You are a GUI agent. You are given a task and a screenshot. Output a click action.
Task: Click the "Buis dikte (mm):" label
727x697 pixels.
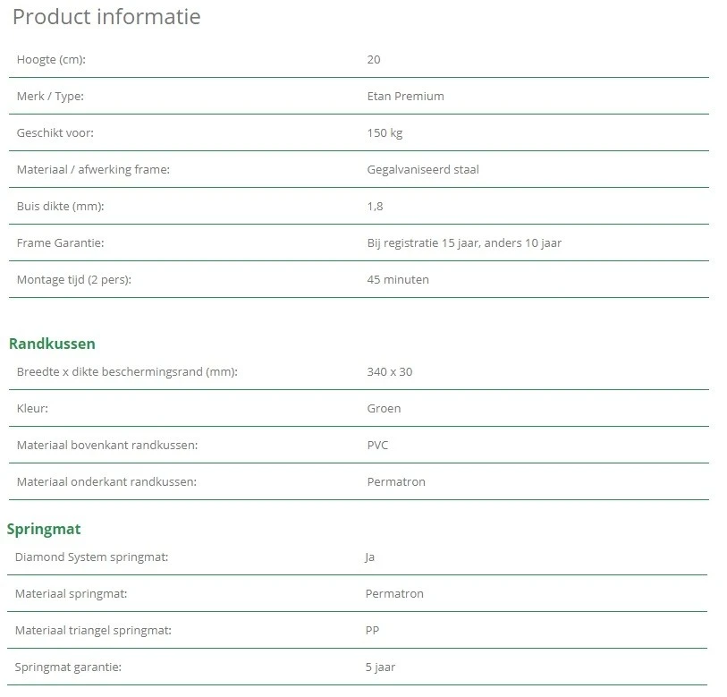point(60,207)
